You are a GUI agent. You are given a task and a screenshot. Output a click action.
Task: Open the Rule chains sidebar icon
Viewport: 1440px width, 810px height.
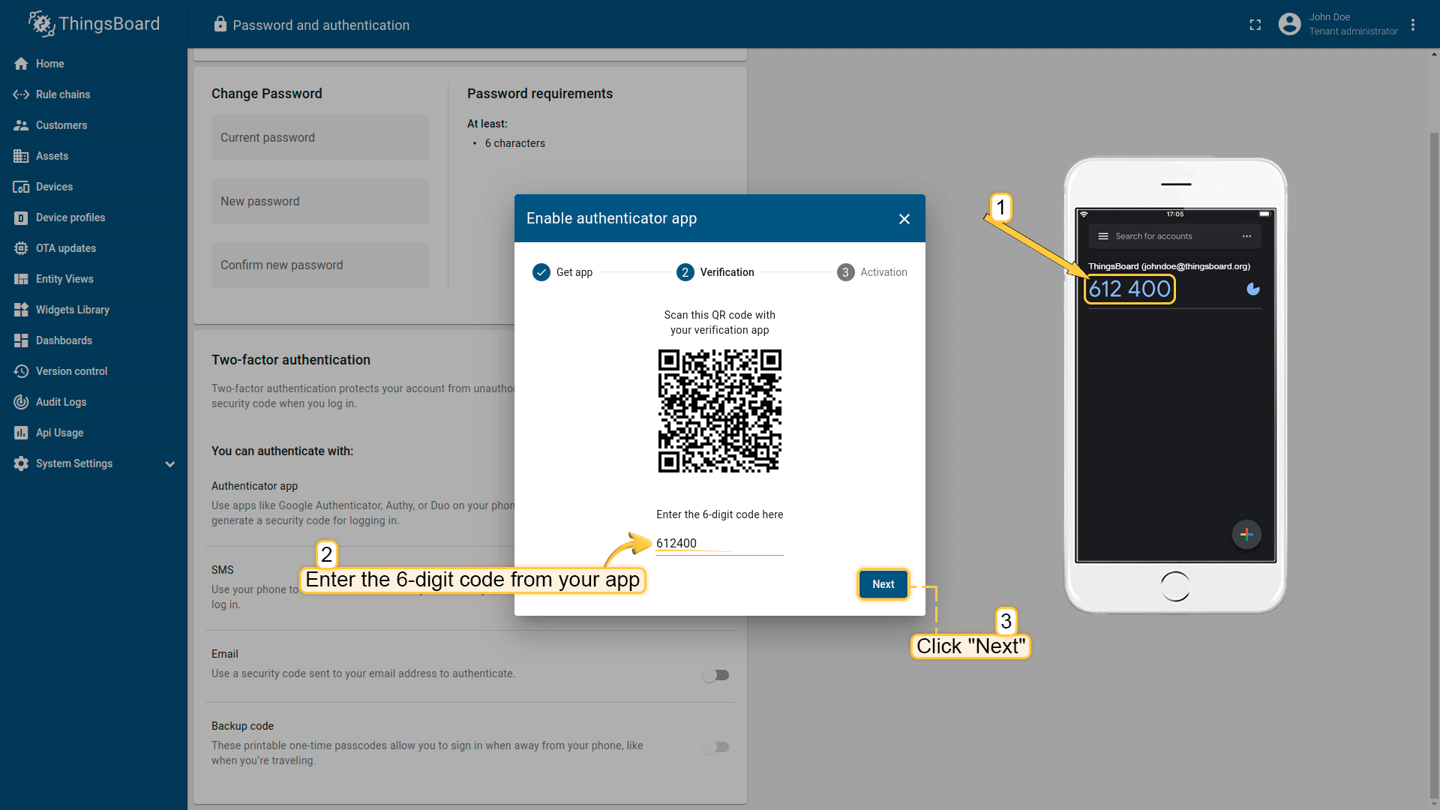21,94
